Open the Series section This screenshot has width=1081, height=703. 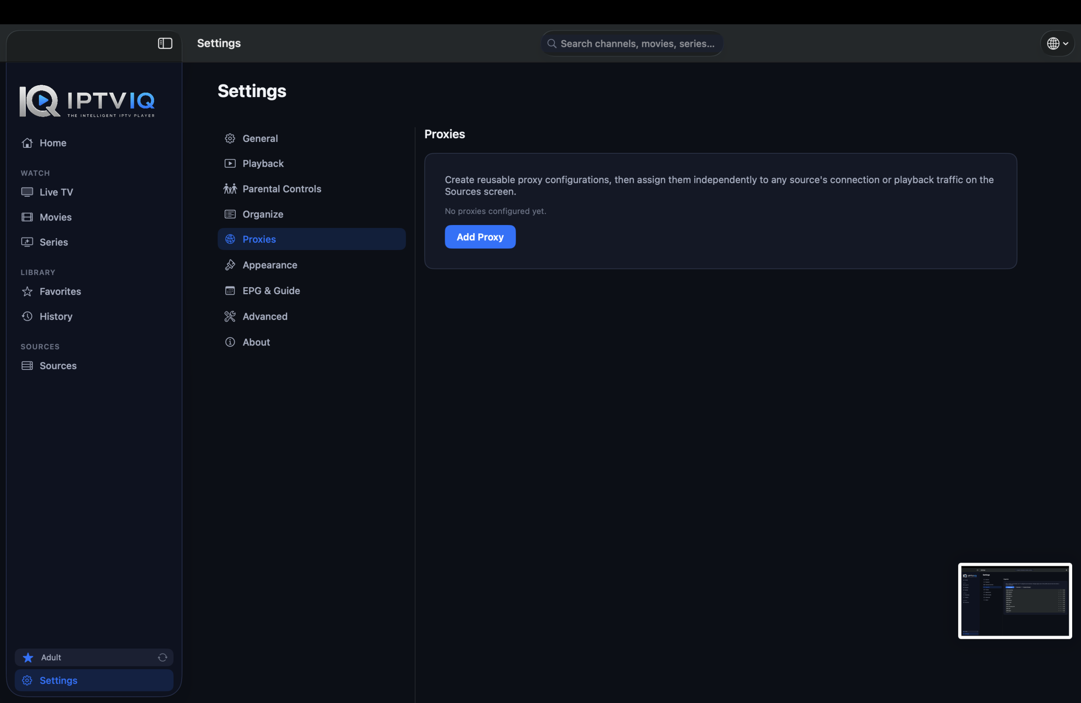pos(94,242)
